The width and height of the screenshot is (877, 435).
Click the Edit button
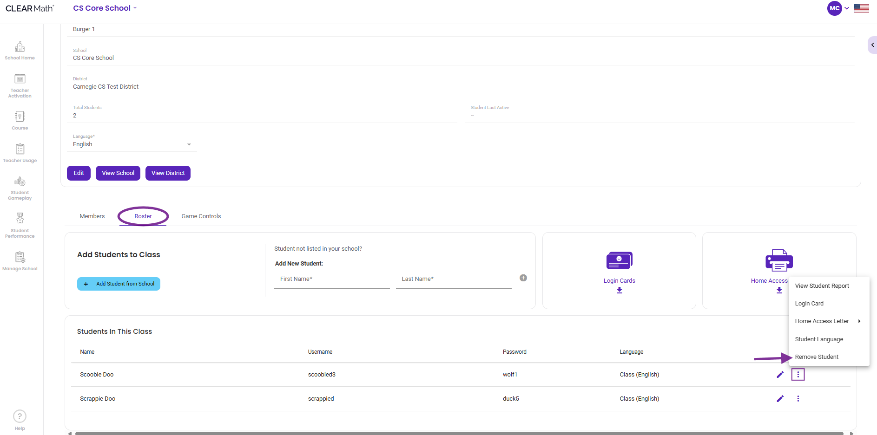click(x=79, y=173)
